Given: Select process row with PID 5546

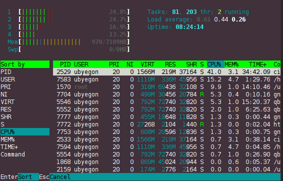Looking at the screenshot, I should click(x=166, y=102).
